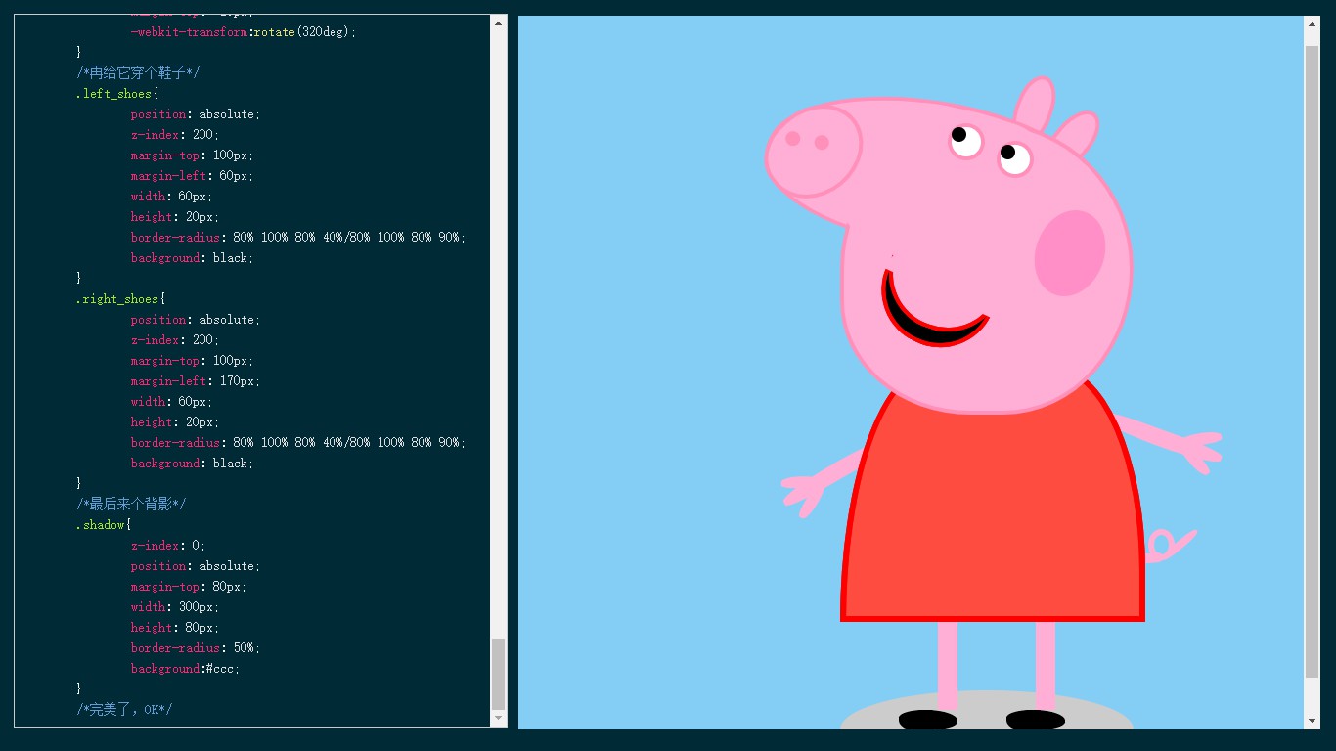
Task: Click the preview pane scrollbar thumb
Action: (1313, 361)
